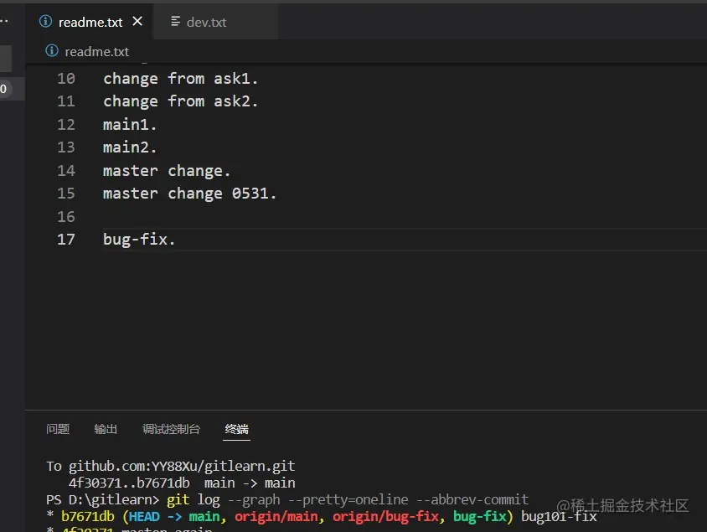Click line number 10 in the gutter

coord(66,79)
